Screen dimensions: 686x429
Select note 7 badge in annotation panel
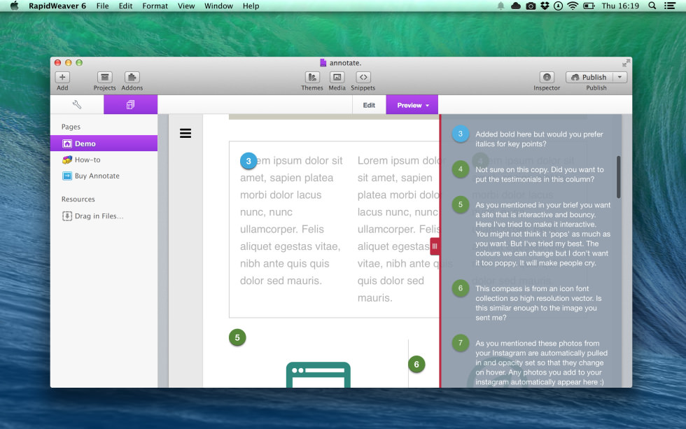point(461,343)
